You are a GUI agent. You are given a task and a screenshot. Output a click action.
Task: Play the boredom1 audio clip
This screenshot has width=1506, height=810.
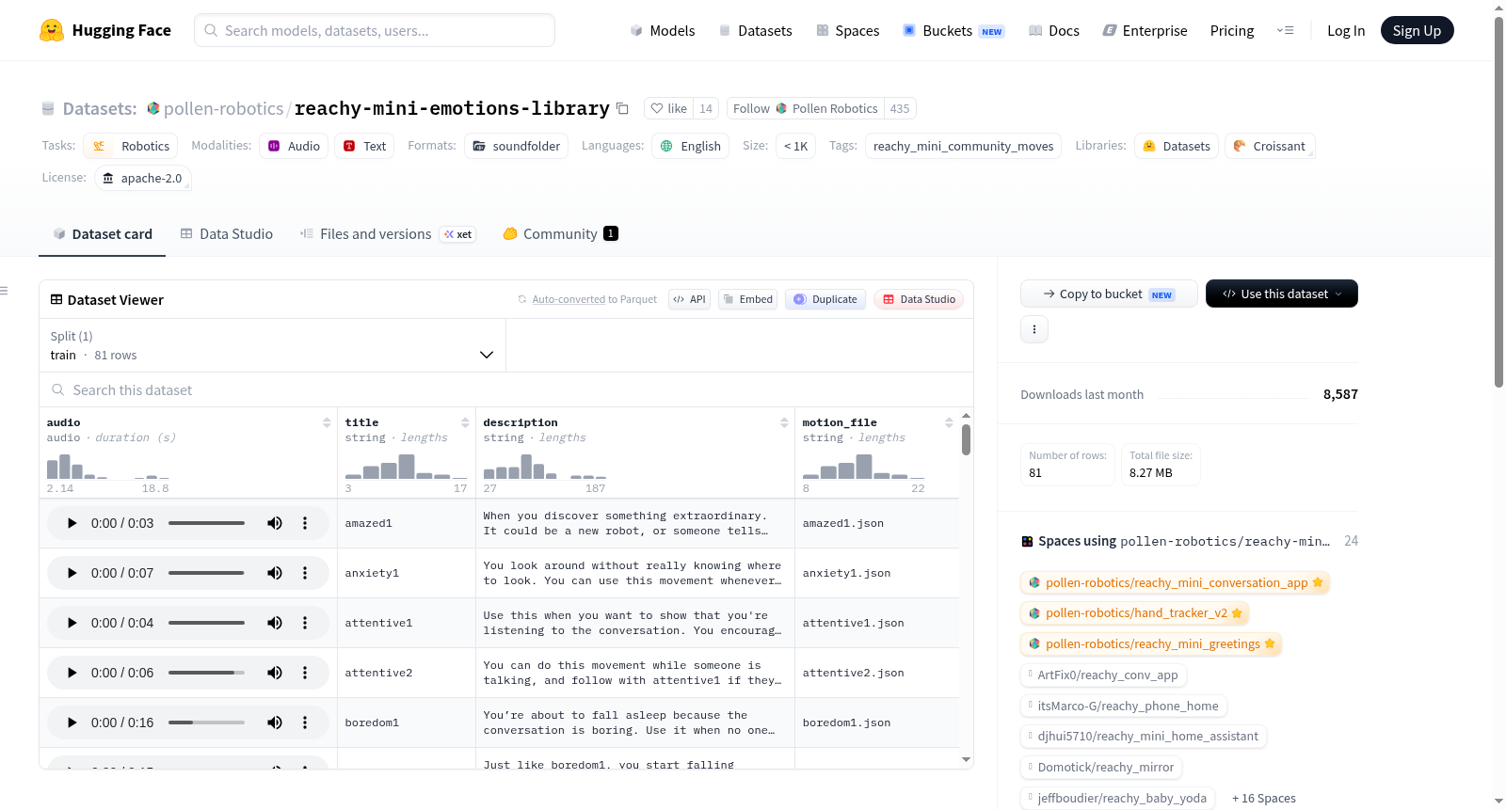click(x=72, y=723)
